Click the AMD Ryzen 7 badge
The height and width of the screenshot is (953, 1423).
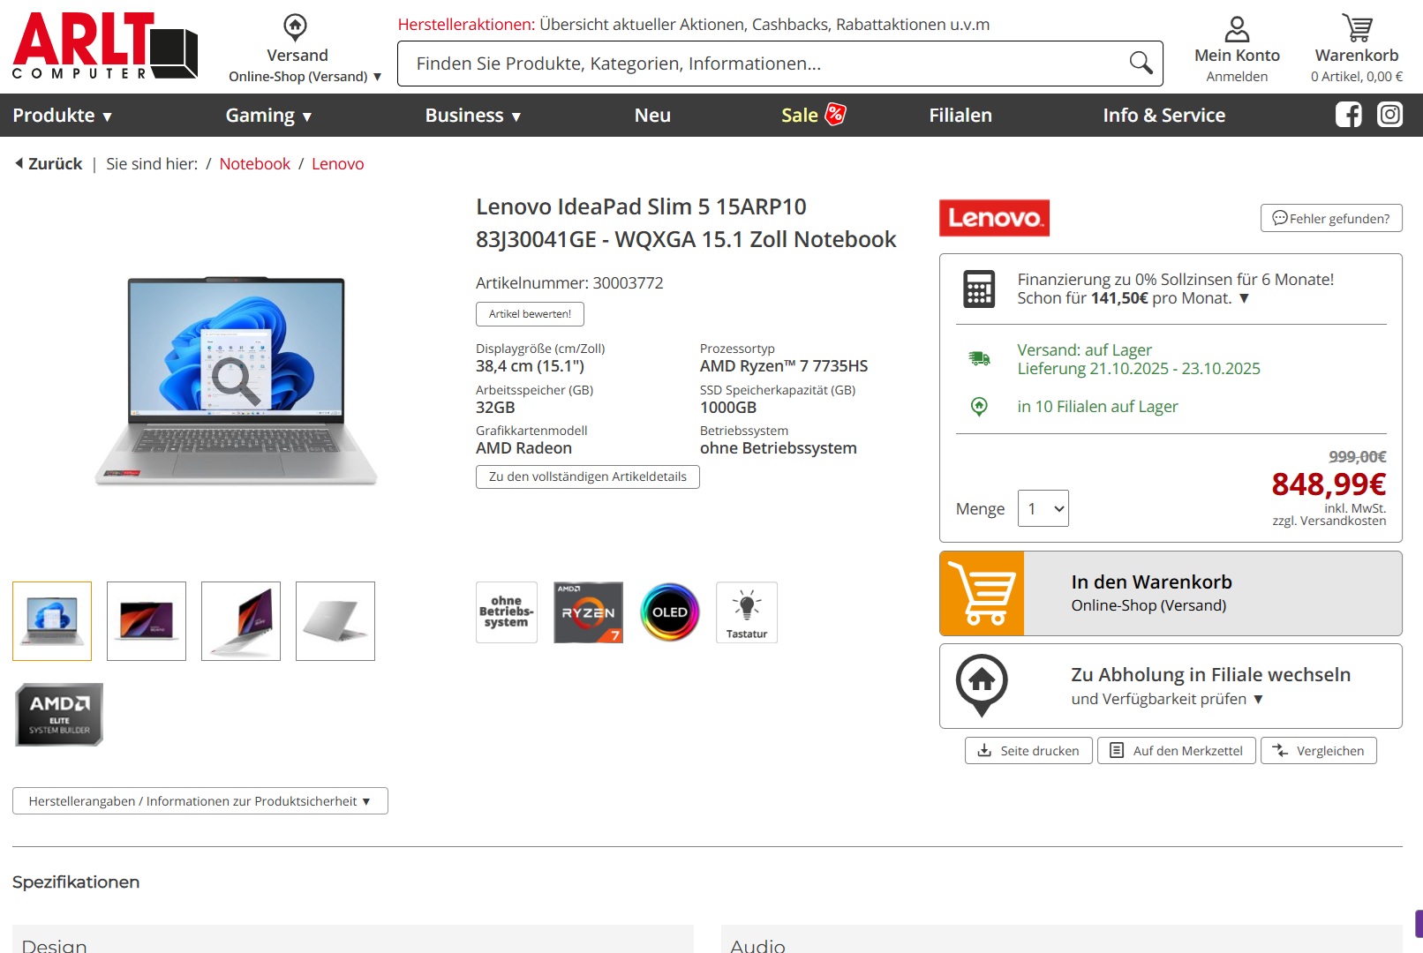click(x=589, y=612)
